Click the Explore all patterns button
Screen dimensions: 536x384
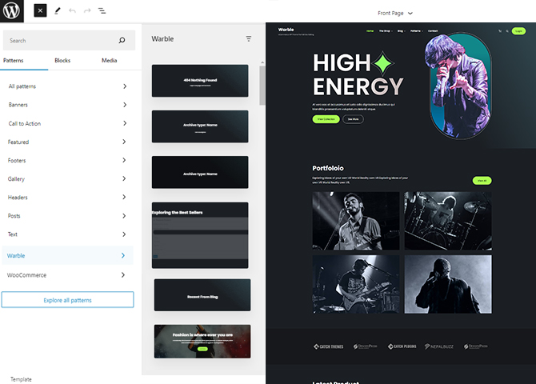tap(67, 300)
